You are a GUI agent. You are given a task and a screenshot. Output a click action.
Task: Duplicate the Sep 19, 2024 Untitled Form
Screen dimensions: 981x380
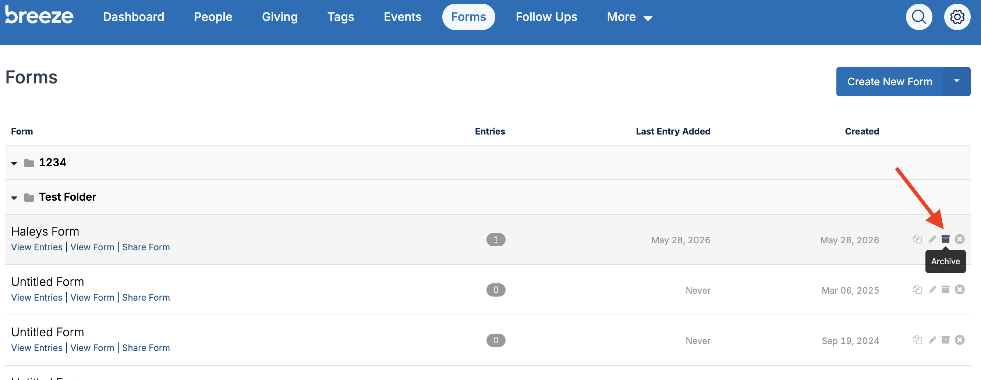coord(917,340)
